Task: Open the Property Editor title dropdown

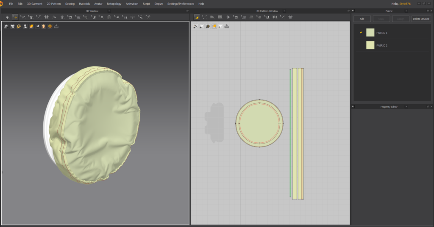Action: (x=406, y=107)
